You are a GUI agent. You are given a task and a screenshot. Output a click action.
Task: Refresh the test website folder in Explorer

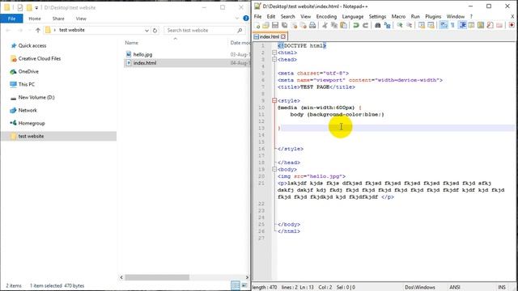pos(155,31)
